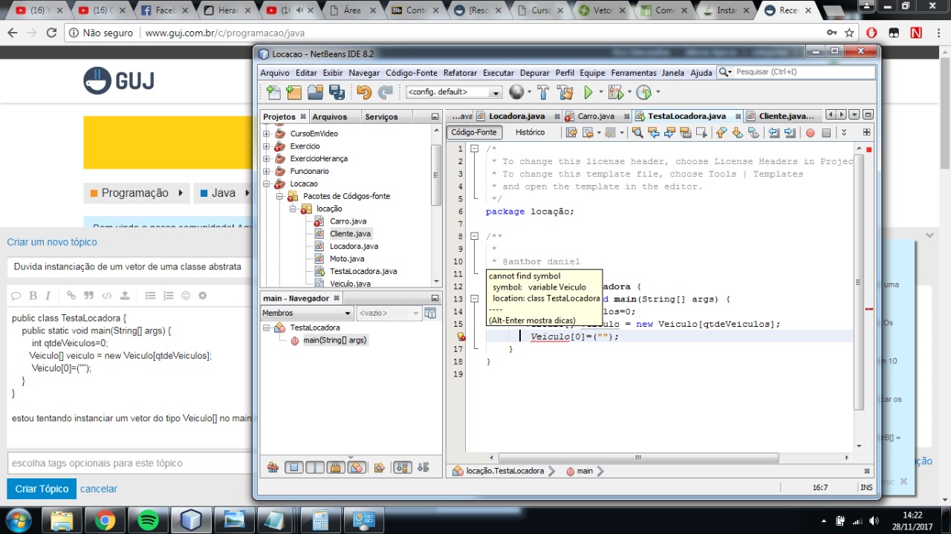The image size is (951, 534).
Task: Click the Next Bookmark icon
Action: (x=737, y=132)
